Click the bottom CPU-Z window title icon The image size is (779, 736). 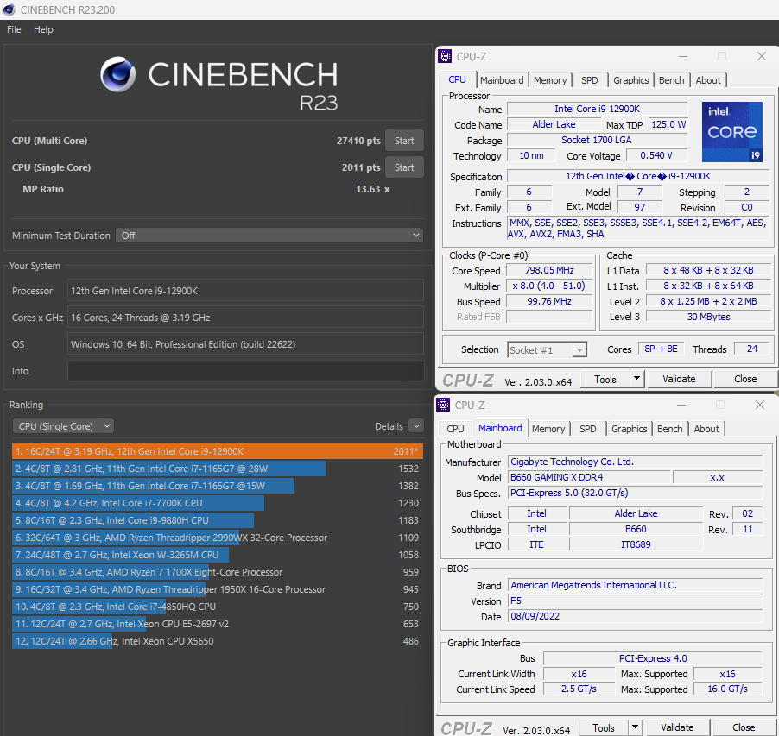pos(443,405)
